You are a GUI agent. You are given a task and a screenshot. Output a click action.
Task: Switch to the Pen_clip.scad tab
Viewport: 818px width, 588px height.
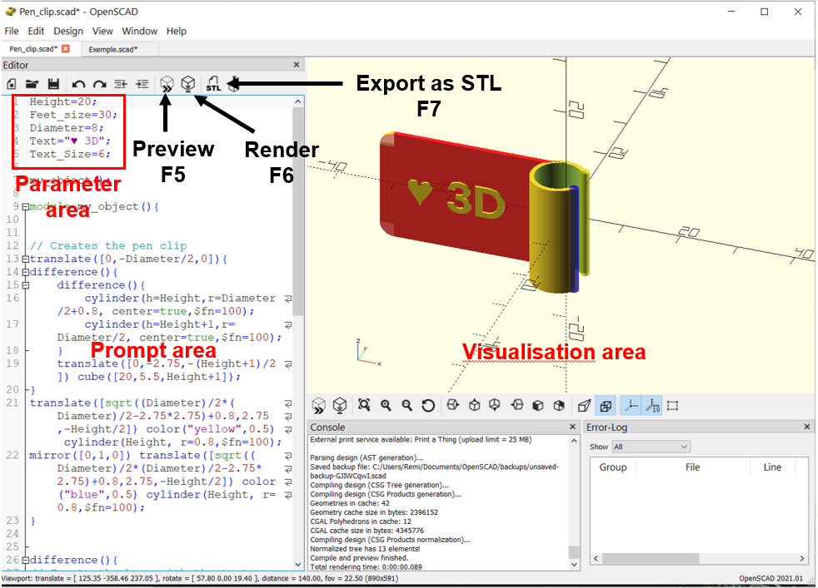click(33, 49)
